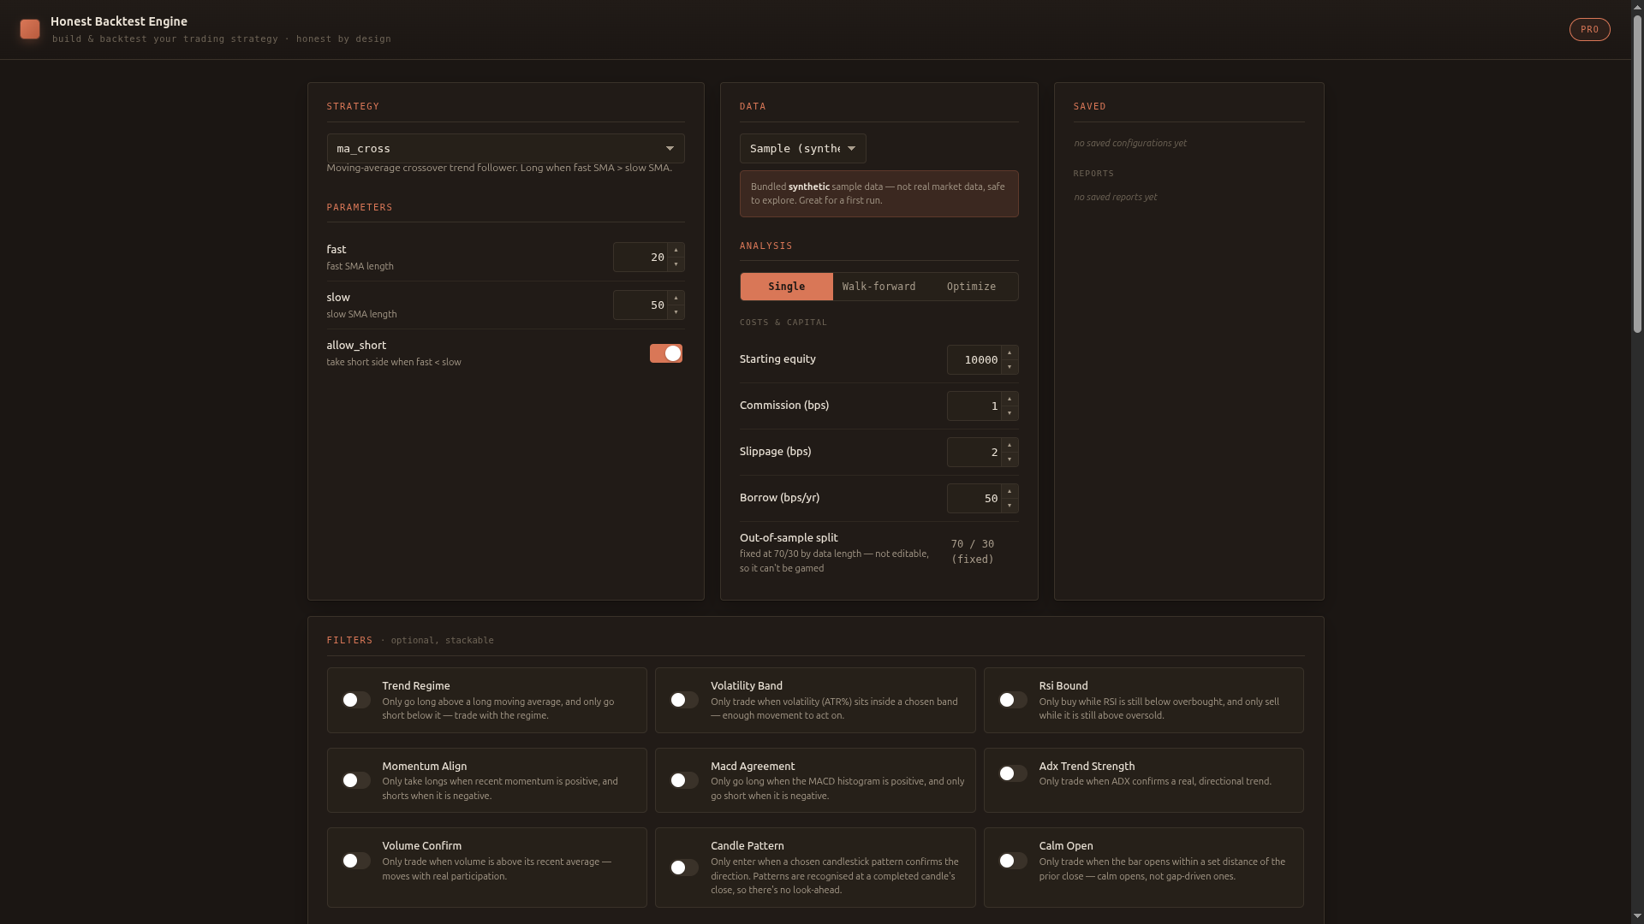Image resolution: width=1644 pixels, height=924 pixels.
Task: Enable the Macd Agreement filter
Action: tap(684, 780)
